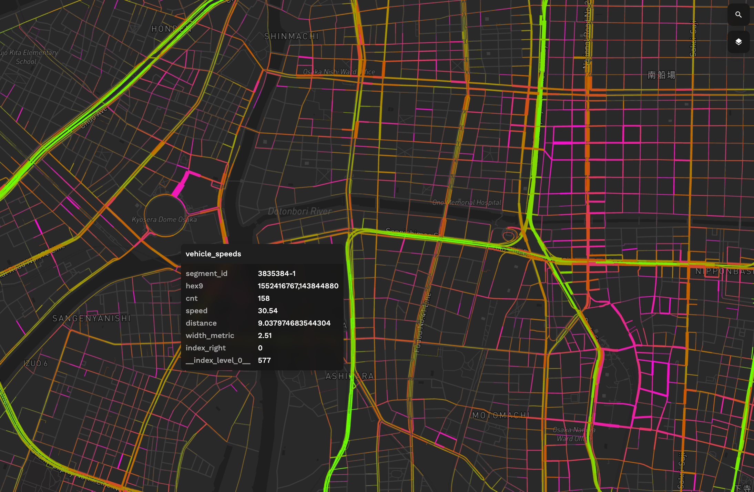Click the speed value 30.54
Image resolution: width=754 pixels, height=492 pixels.
[x=267, y=311]
